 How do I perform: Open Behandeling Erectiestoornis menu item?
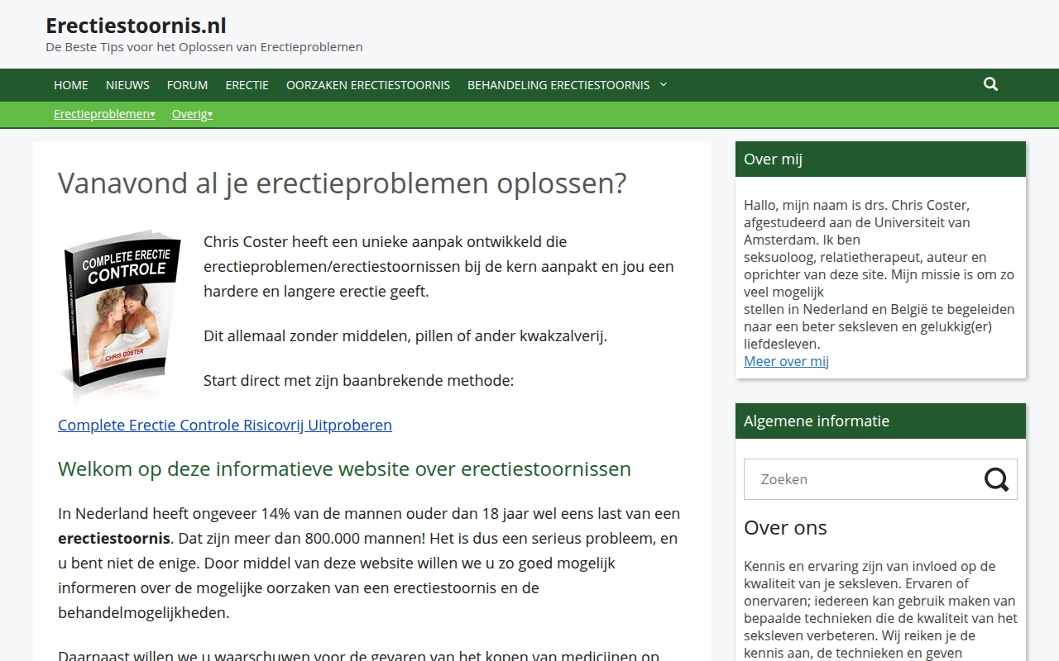[x=558, y=85]
